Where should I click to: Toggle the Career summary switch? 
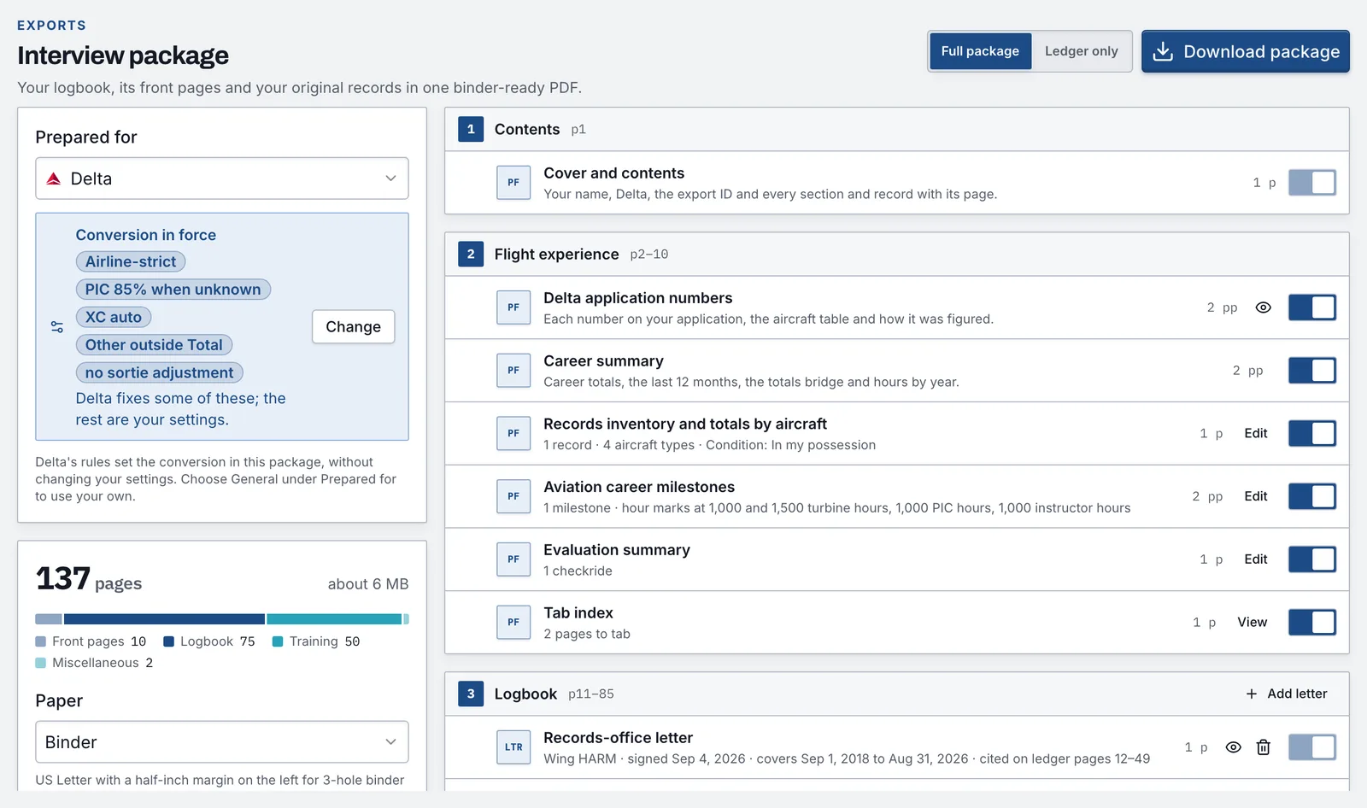click(x=1312, y=370)
